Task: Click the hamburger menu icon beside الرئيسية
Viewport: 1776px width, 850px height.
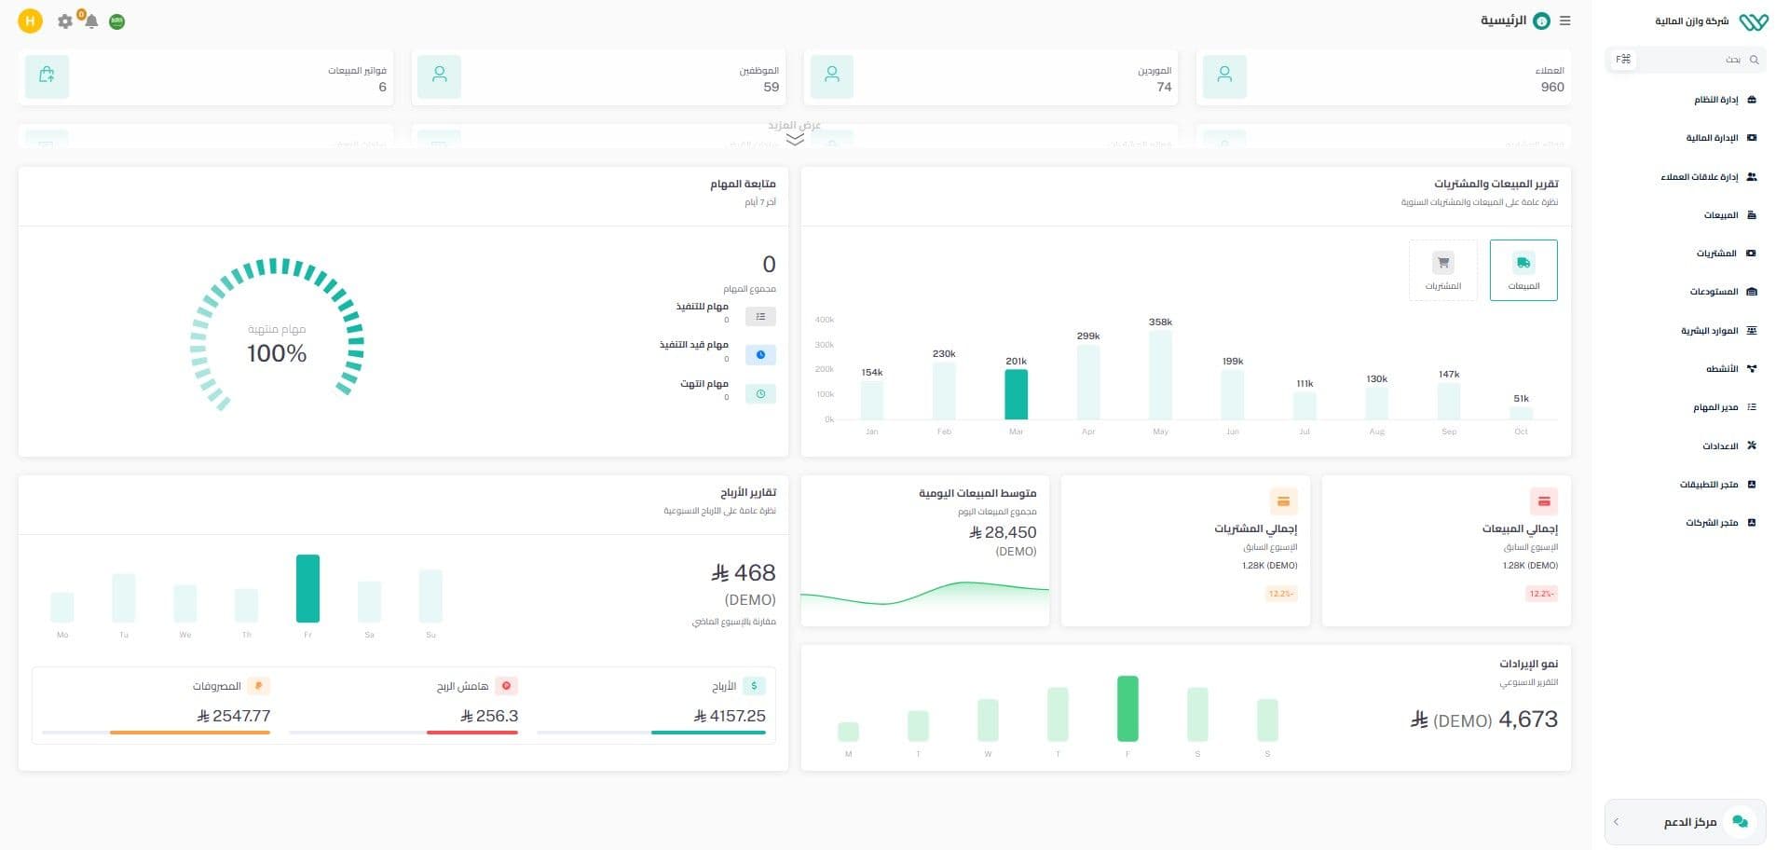Action: tap(1564, 21)
